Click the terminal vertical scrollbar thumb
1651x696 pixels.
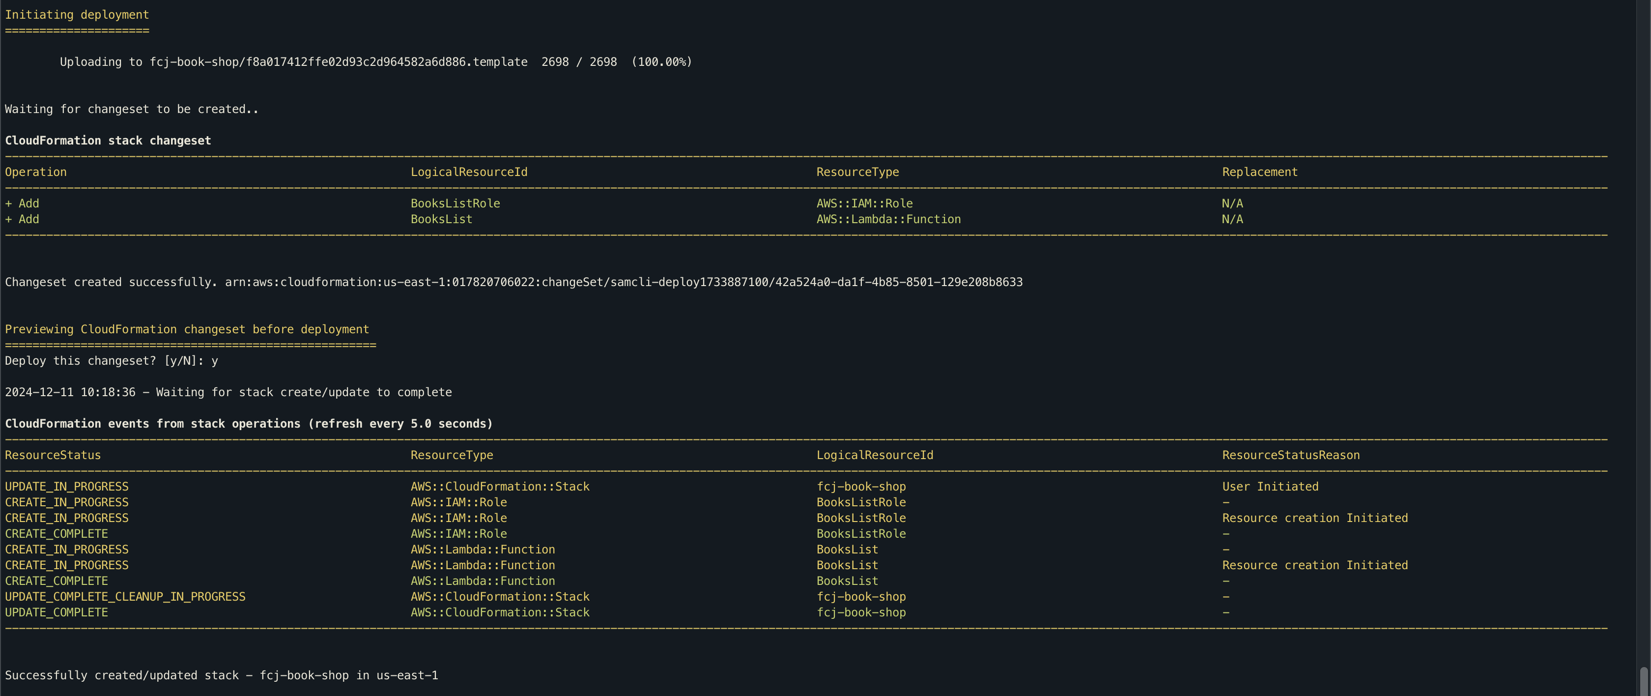point(1644,681)
